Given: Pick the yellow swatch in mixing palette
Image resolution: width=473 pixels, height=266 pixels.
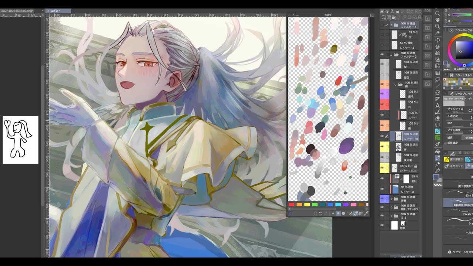Looking at the screenshot, I should tap(307, 205).
